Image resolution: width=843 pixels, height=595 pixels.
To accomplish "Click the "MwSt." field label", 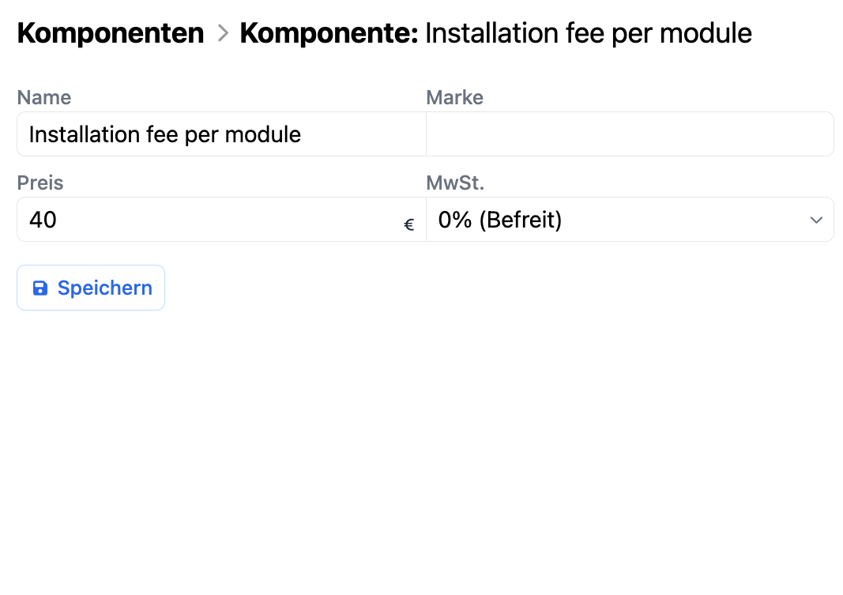I will 455,183.
